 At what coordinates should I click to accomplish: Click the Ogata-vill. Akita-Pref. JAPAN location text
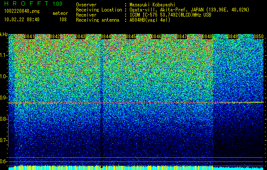[189, 10]
